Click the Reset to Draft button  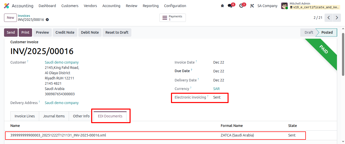[x=117, y=32]
